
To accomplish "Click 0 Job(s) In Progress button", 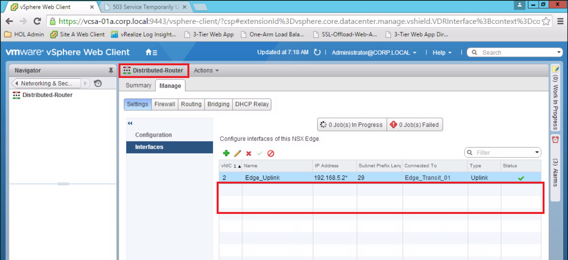I will coord(352,125).
